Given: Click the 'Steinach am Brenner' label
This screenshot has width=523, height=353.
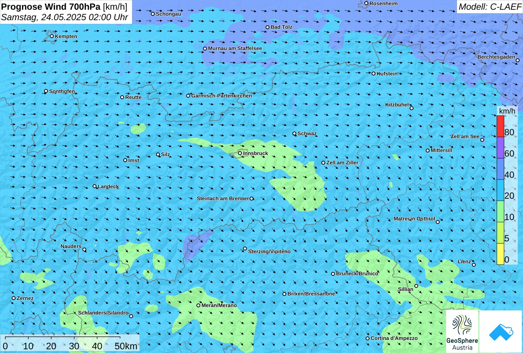Looking at the screenshot, I should 223,198.
